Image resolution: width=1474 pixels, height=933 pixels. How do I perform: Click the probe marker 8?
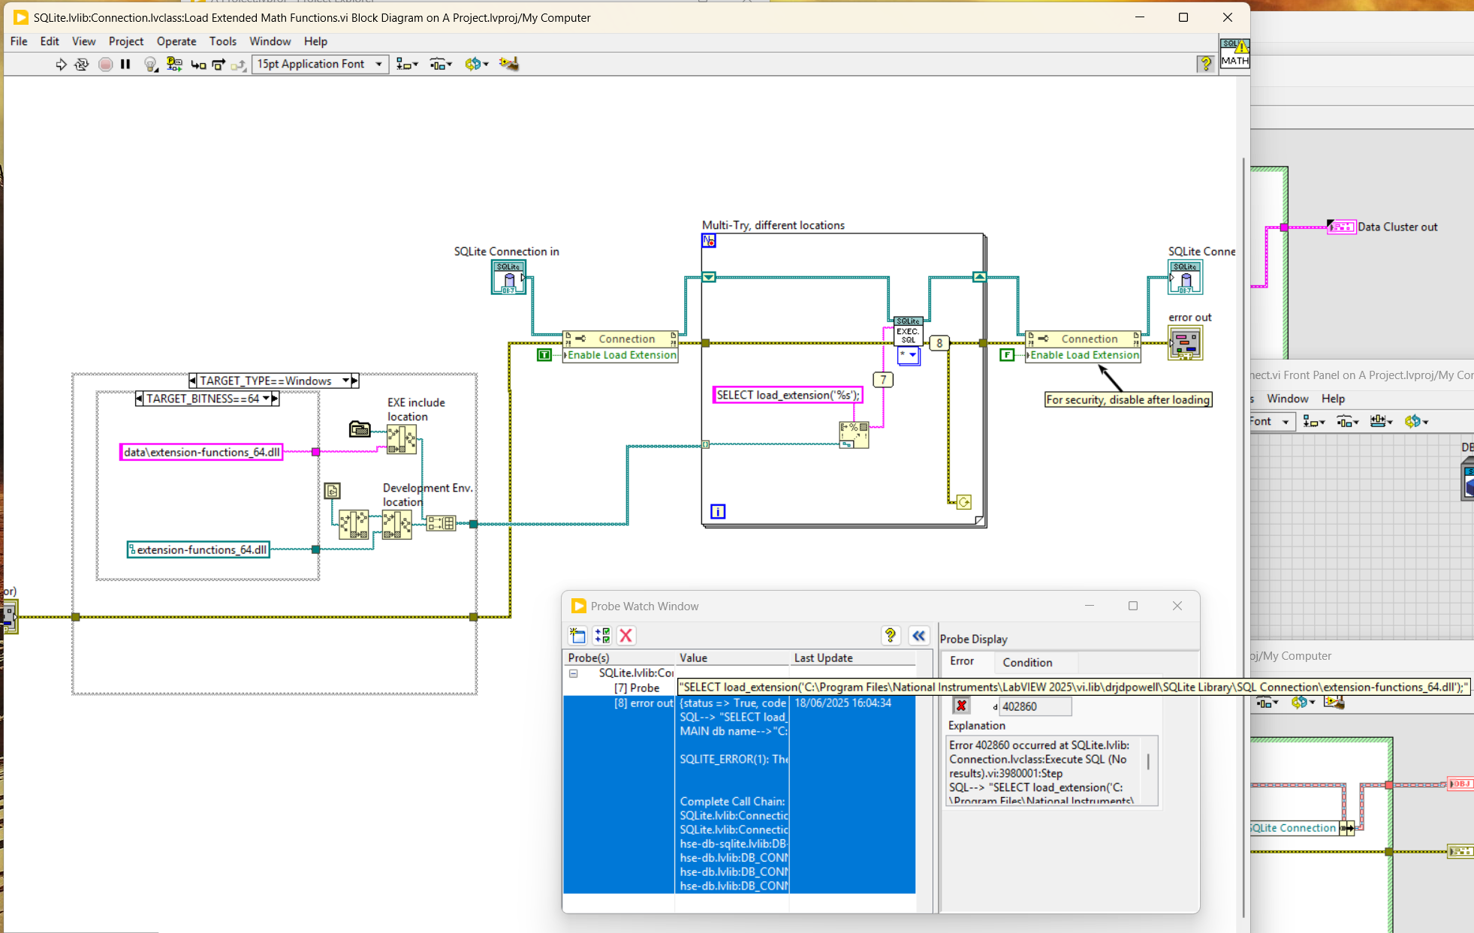[x=939, y=343]
